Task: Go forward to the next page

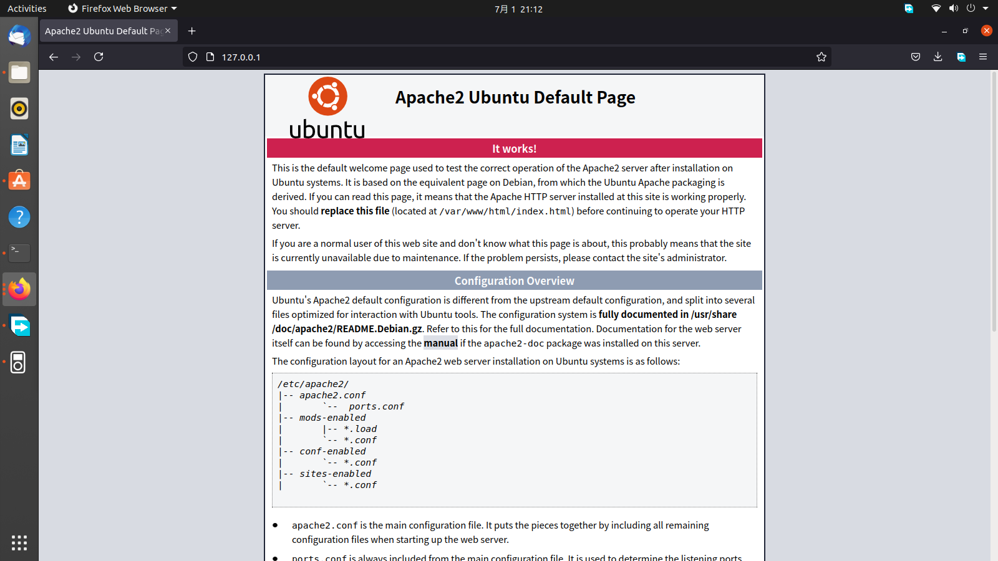Action: (76, 57)
